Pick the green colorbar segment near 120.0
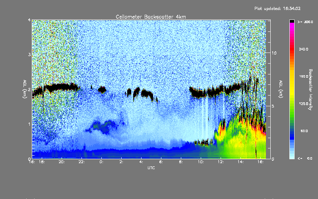318x199 pixels. [x=292, y=105]
